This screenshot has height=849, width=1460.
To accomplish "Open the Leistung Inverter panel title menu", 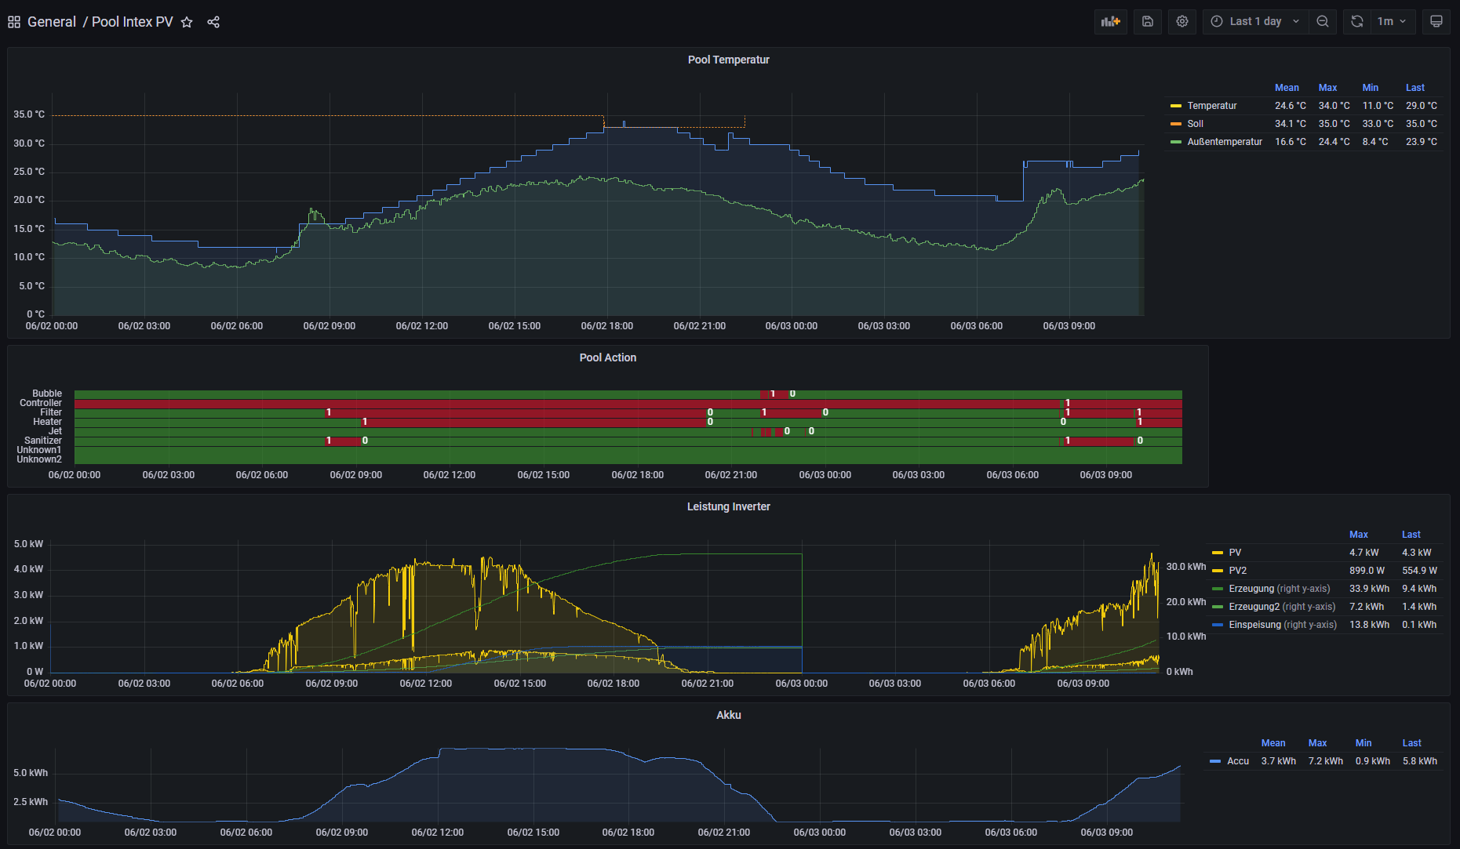I will coord(728,506).
